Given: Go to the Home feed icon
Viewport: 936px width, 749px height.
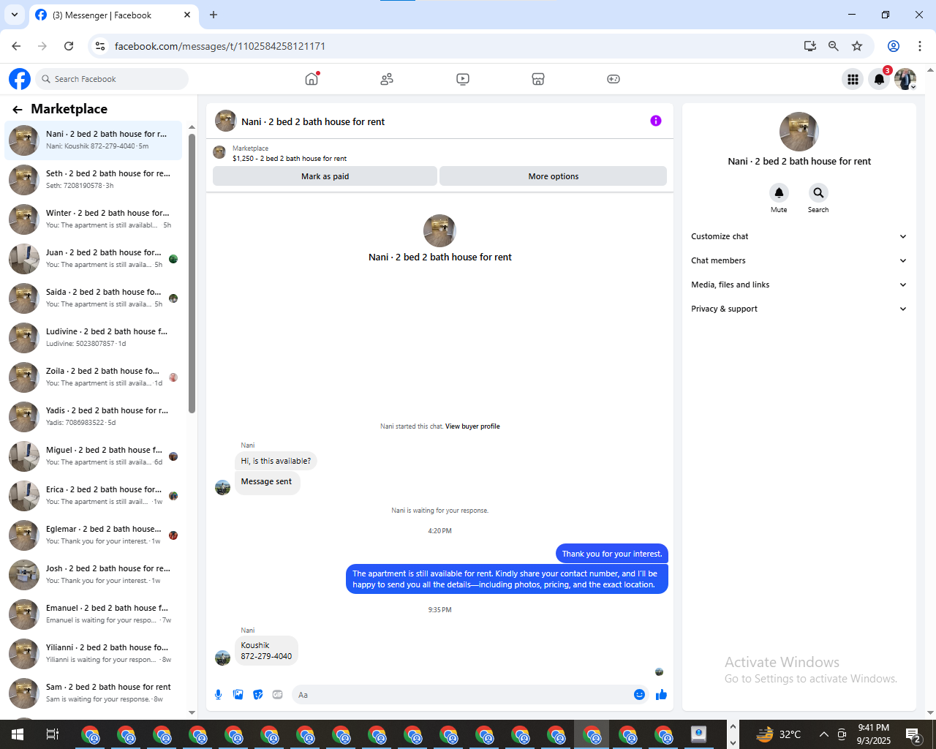Looking at the screenshot, I should pyautogui.click(x=312, y=79).
